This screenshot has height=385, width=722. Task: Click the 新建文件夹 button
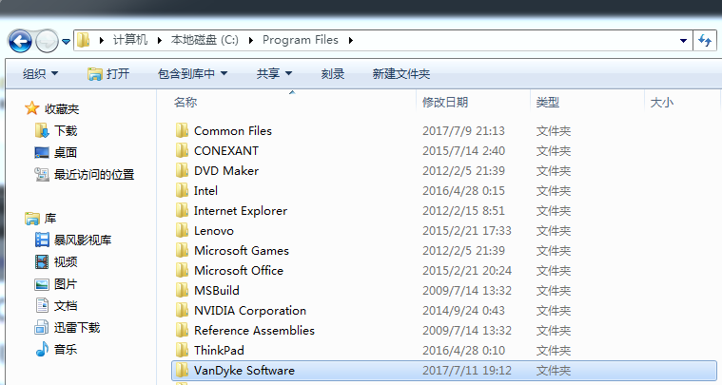(401, 73)
